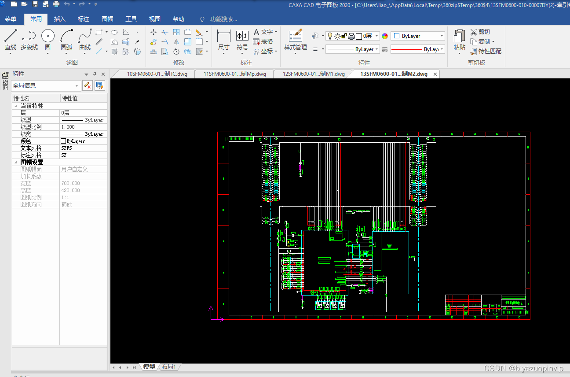
Task: Click the rectangle drawing icon
Action: 99,32
